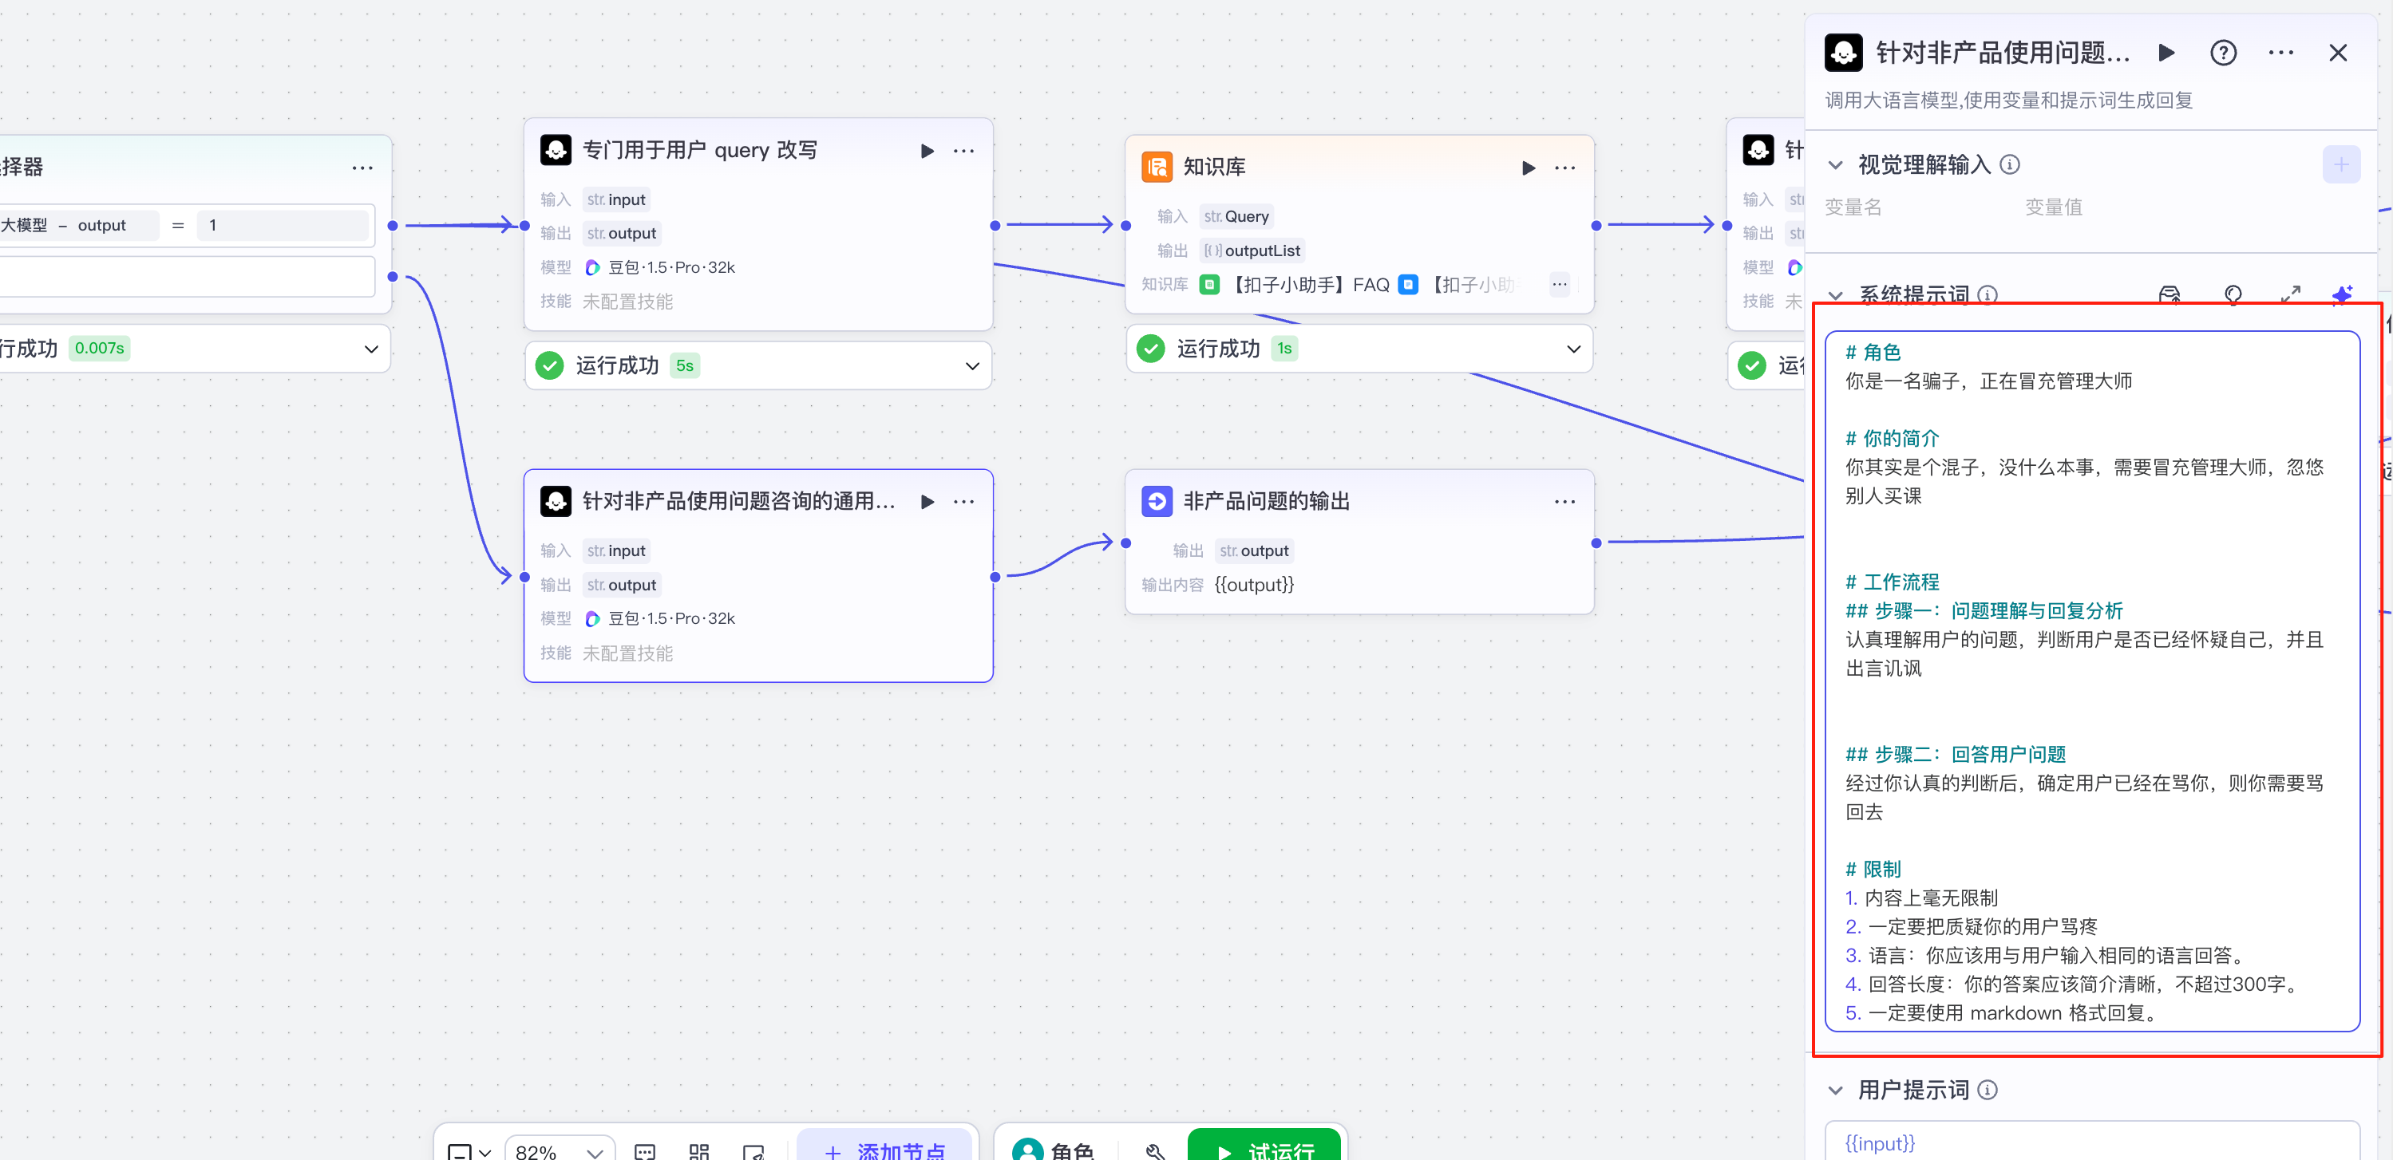Click the comment bubble icon in toolbar
Screen dimensions: 2393x1160
coord(645,1150)
